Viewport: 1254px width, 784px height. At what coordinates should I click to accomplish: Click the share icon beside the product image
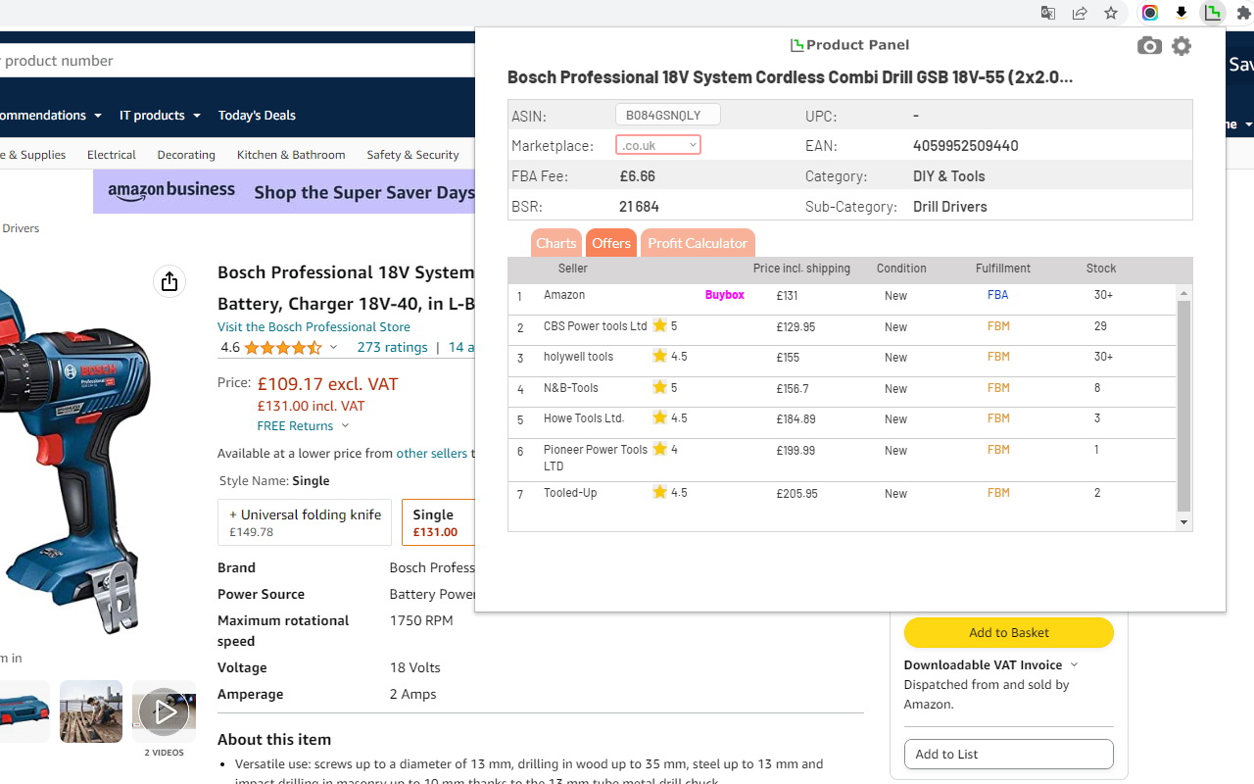(169, 281)
